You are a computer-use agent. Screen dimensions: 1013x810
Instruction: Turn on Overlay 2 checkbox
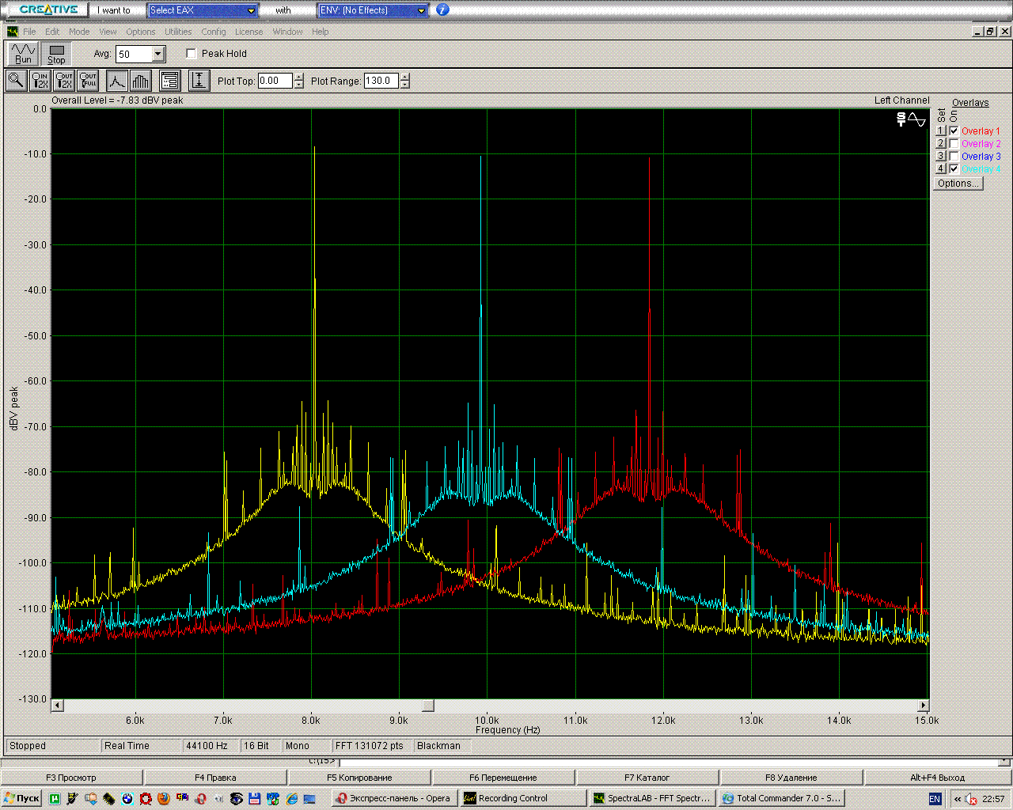pos(954,144)
